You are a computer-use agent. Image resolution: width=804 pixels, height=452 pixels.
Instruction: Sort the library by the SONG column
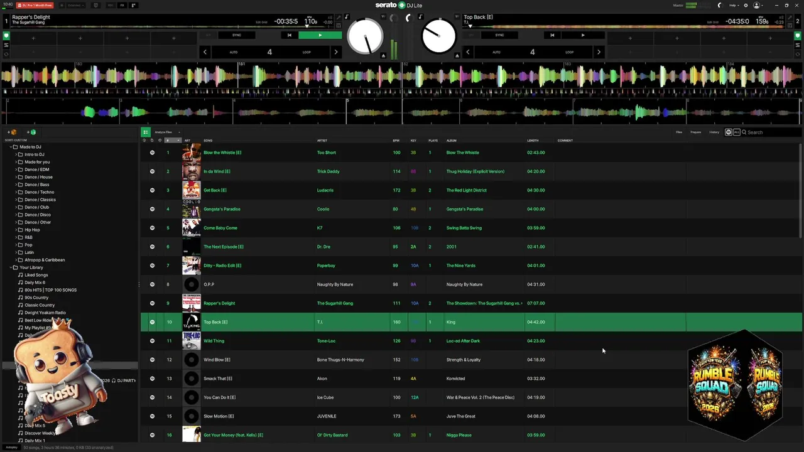(x=208, y=141)
